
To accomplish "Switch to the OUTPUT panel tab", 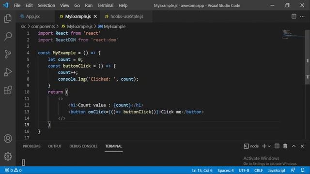I will [x=55, y=146].
